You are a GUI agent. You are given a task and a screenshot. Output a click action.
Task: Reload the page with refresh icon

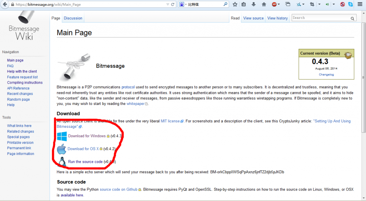point(173,4)
